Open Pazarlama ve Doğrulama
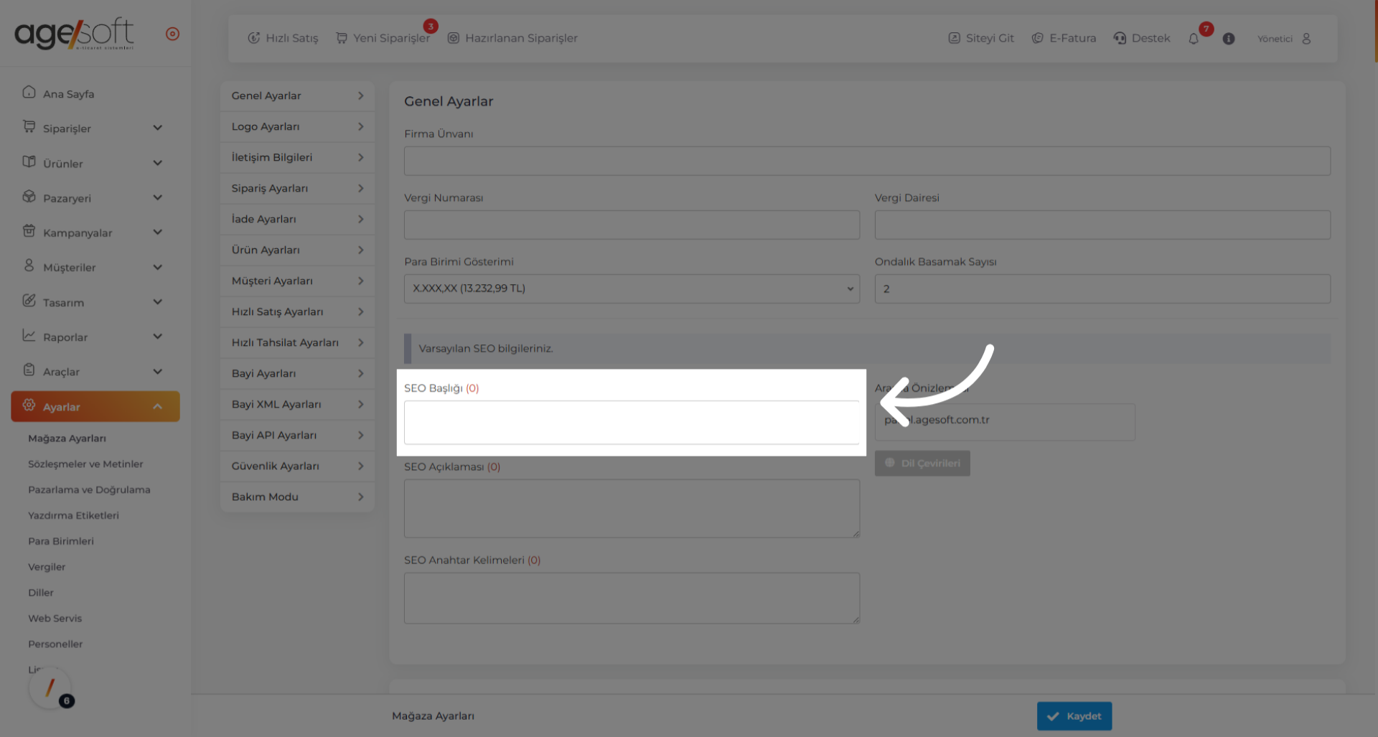 (89, 490)
